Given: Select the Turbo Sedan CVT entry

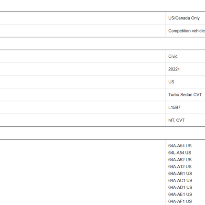Looking at the screenshot, I should (185, 95).
